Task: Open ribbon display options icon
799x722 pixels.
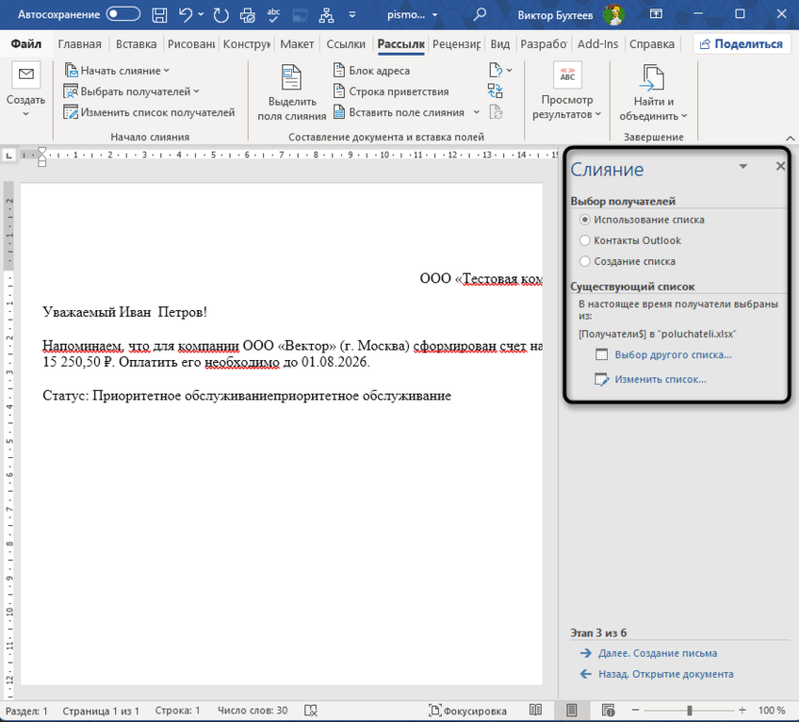Action: [656, 14]
